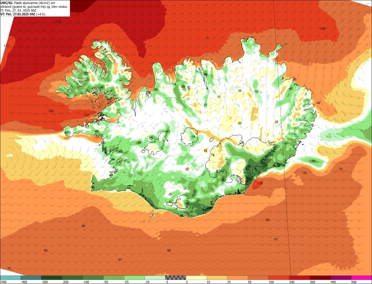Click the ocean flux value "69"
This screenshot has width=372, height=284.
(267, 220)
